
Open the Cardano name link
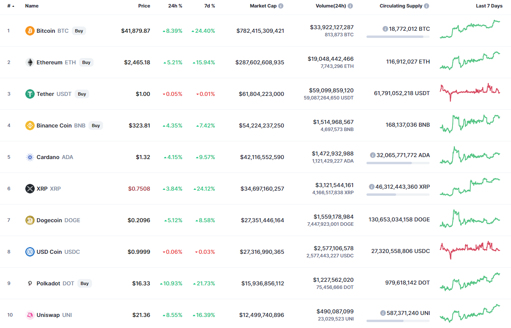point(48,157)
